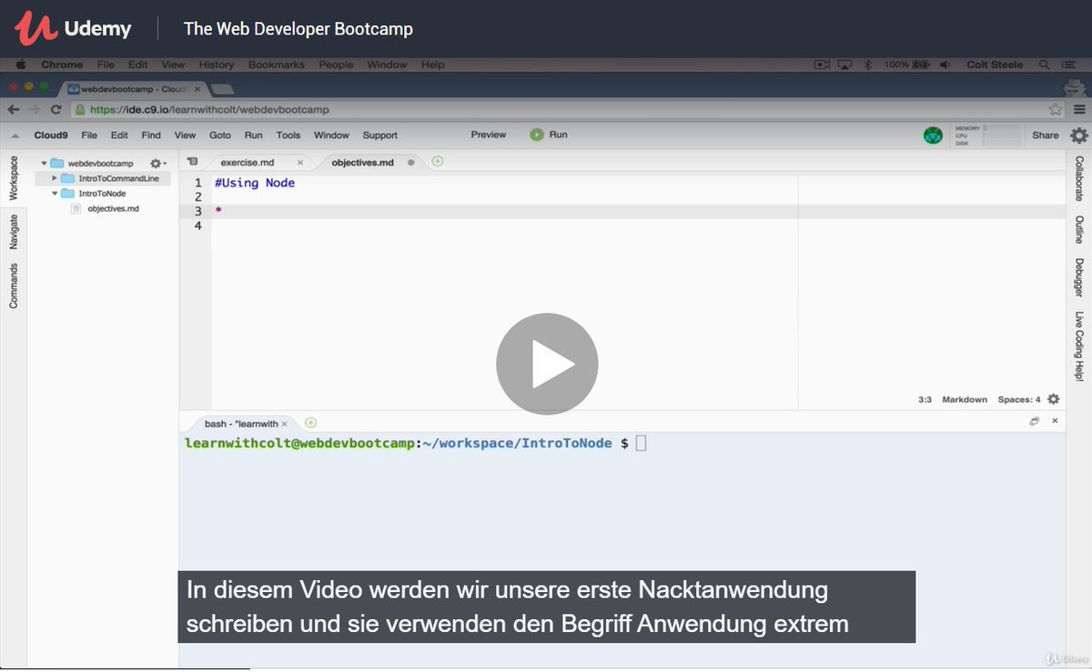Open the Live Coding Help! panel
1092x672 pixels.
(1079, 346)
